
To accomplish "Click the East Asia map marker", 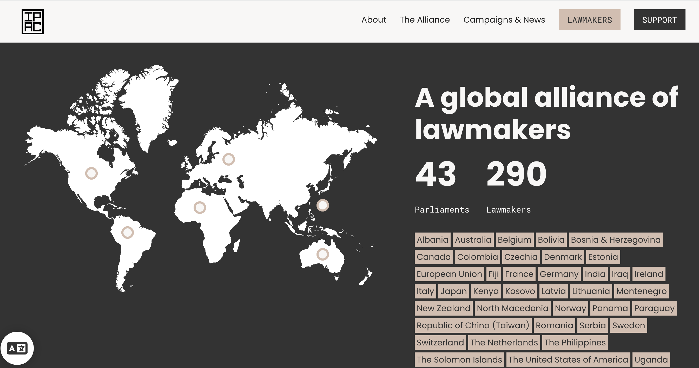I will coord(322,205).
